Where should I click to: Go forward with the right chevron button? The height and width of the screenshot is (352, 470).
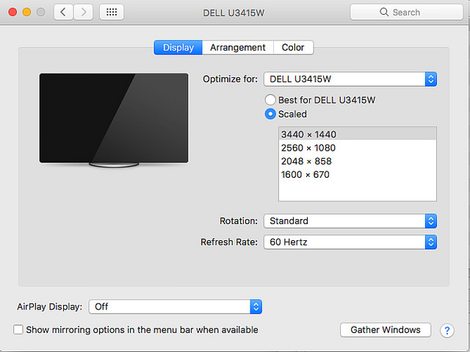83,12
